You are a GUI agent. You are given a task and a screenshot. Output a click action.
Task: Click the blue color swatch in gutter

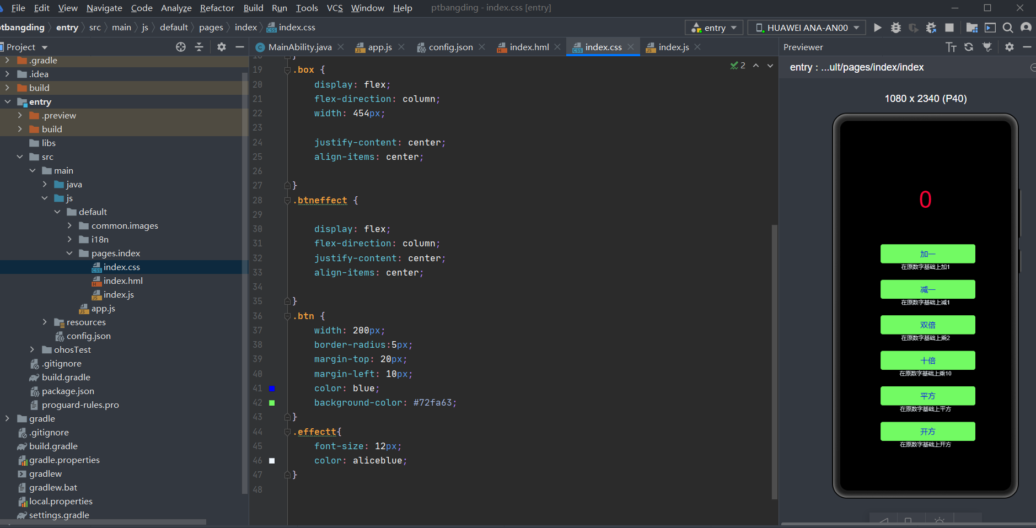coord(272,389)
